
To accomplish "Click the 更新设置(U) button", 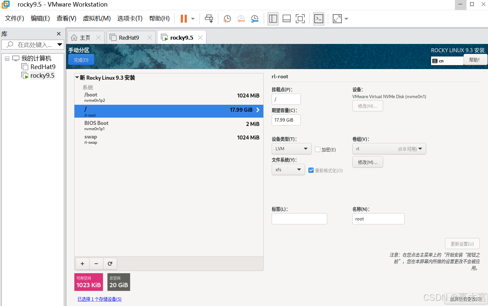I will (x=462, y=244).
